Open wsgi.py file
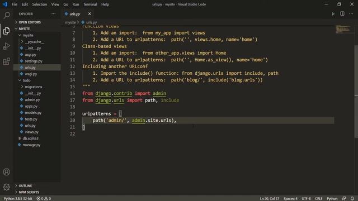The height and width of the screenshot is (201, 358). 37,74
